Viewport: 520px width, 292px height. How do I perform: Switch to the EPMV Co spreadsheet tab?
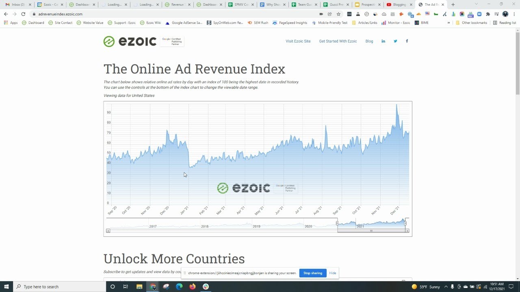240,4
